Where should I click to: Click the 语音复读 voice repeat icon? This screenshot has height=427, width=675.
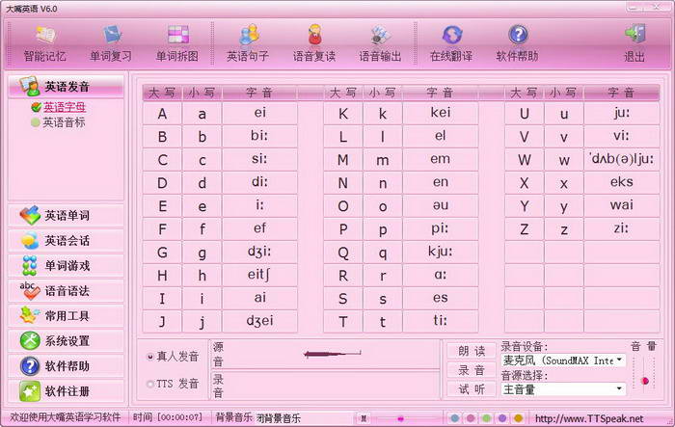pos(314,41)
